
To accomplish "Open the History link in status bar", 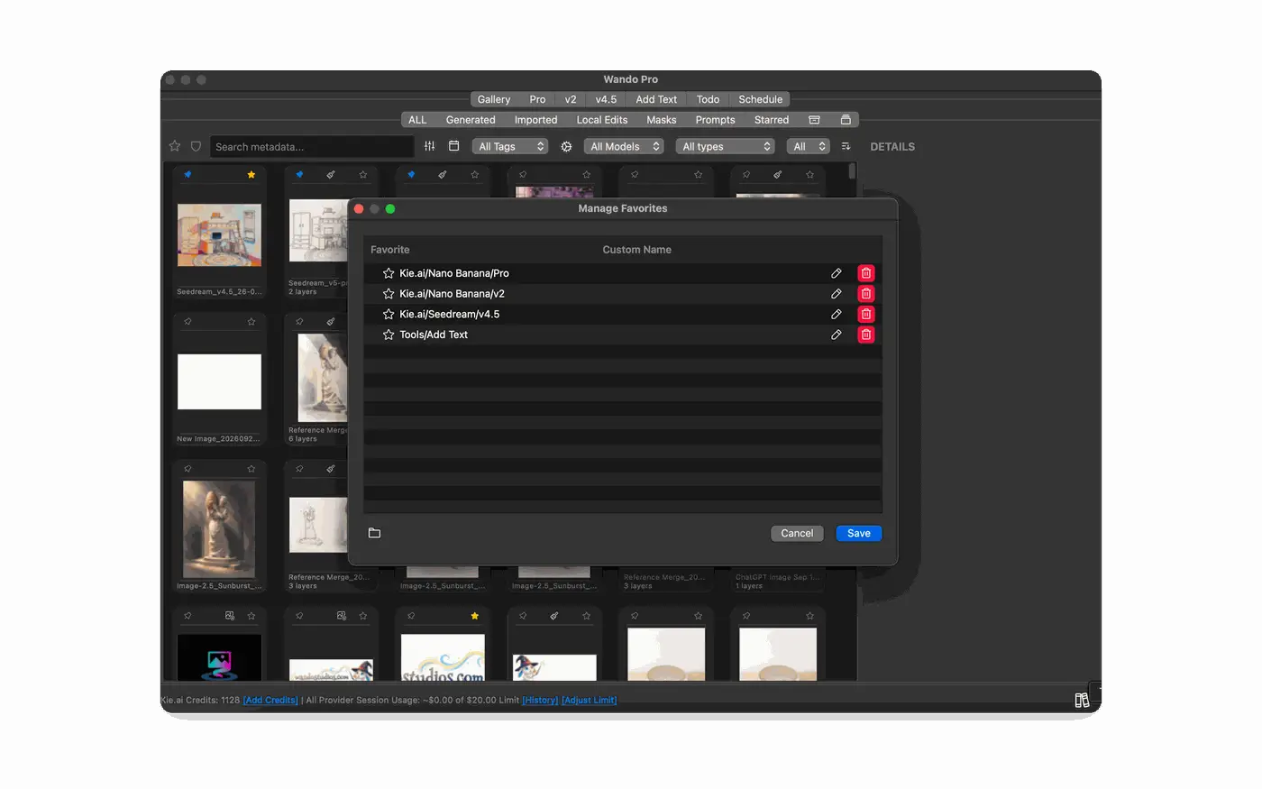I will tap(540, 700).
